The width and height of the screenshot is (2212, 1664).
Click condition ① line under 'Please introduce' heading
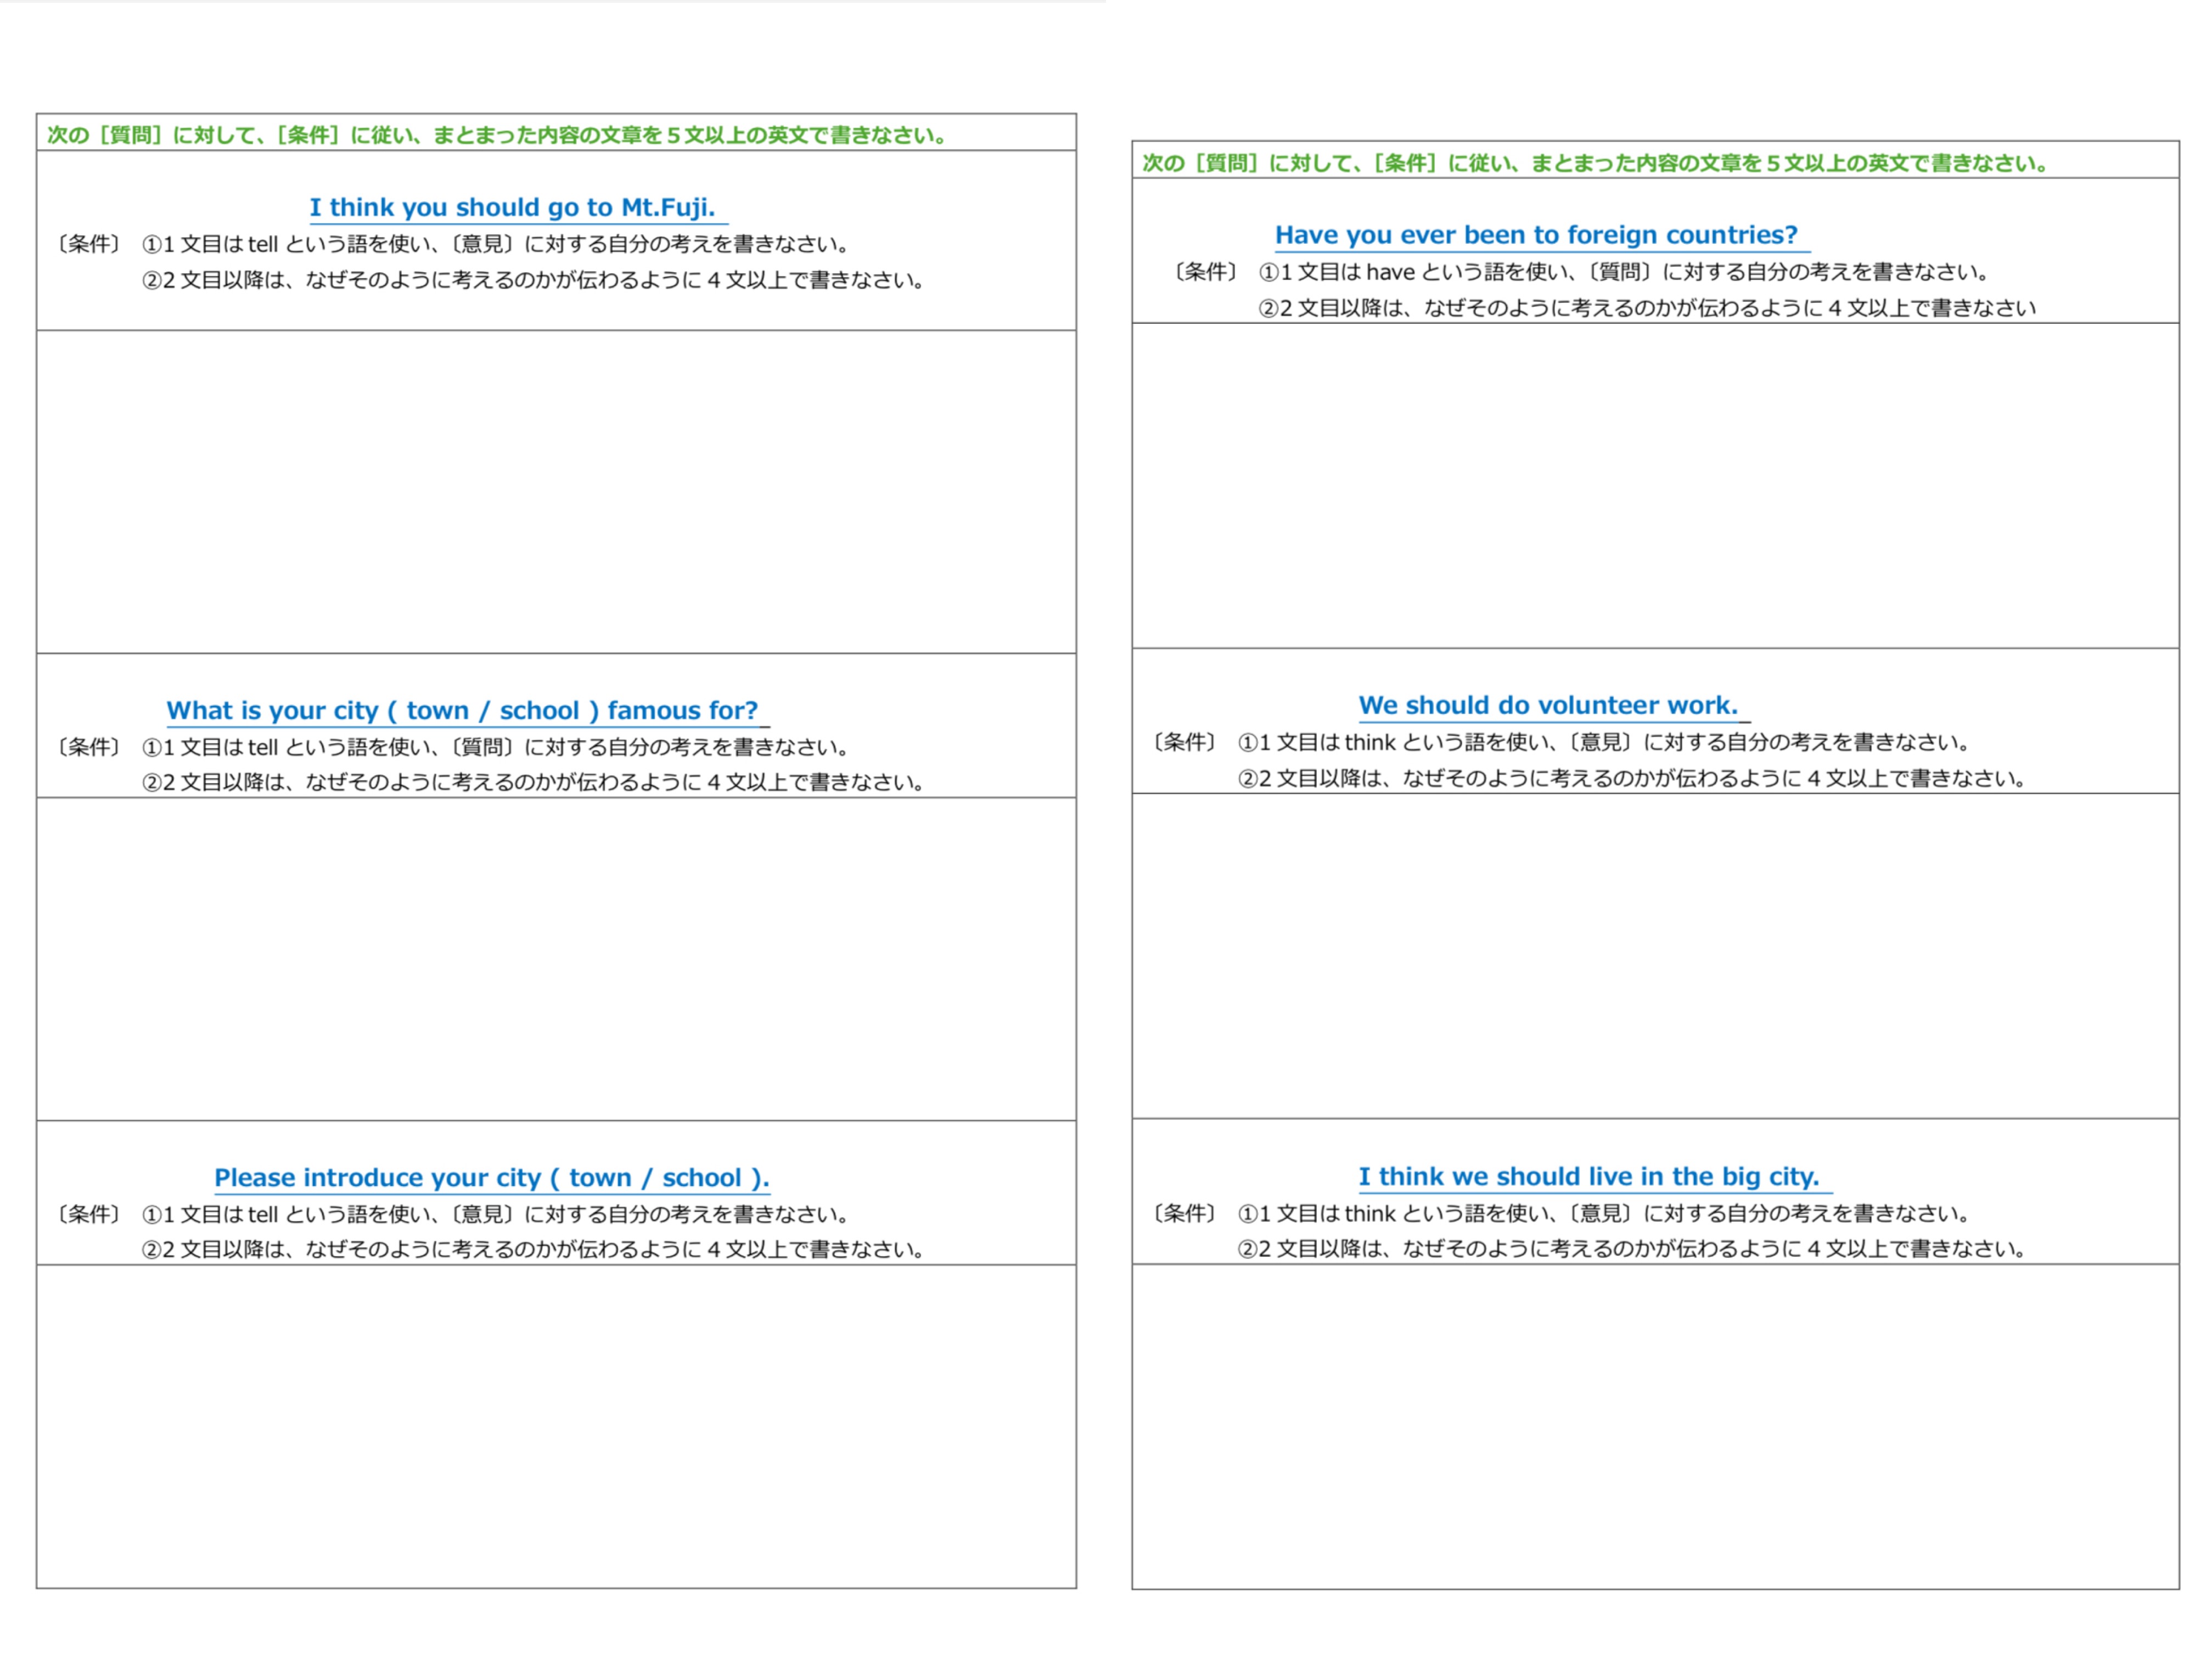tap(496, 1214)
